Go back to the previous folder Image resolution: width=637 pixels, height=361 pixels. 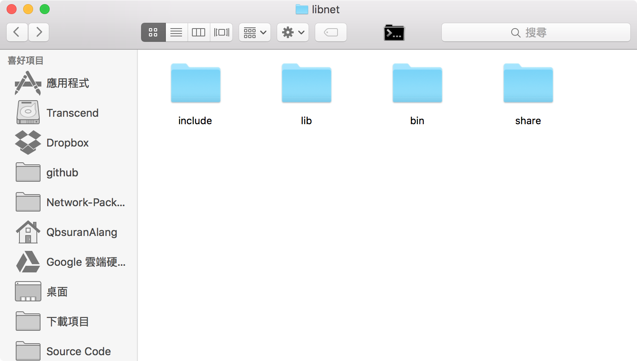pyautogui.click(x=17, y=32)
